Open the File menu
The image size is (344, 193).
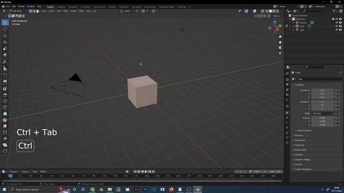pos(8,6)
